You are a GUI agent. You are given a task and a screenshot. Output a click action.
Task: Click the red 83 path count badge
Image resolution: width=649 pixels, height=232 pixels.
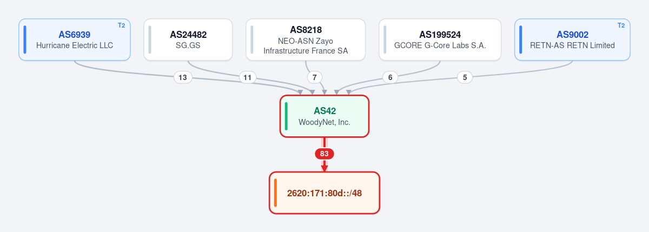(x=325, y=154)
